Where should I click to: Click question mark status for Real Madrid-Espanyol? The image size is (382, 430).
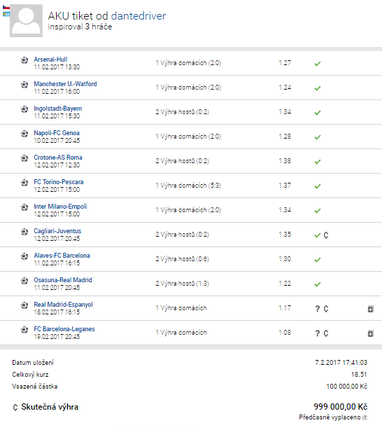(318, 309)
